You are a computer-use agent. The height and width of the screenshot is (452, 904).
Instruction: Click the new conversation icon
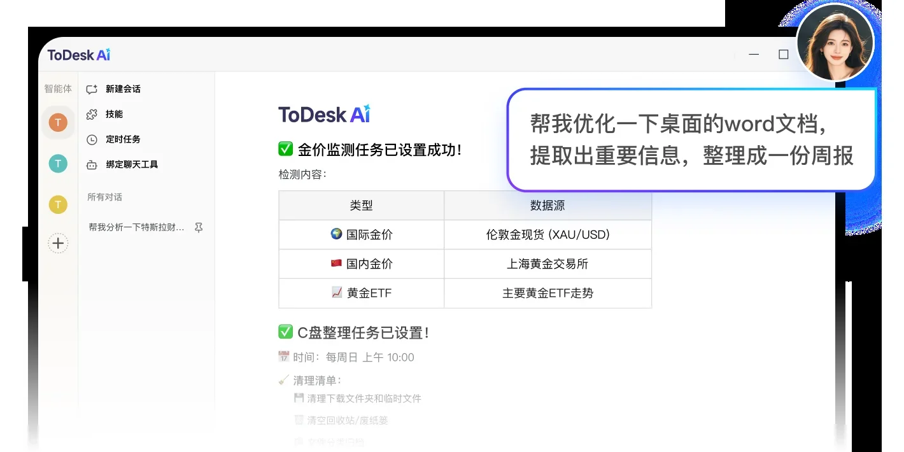coord(92,89)
